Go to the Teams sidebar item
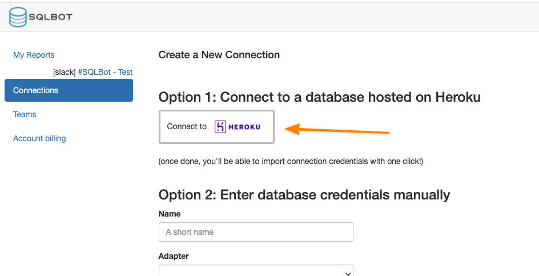The width and height of the screenshot is (539, 276). 25,114
